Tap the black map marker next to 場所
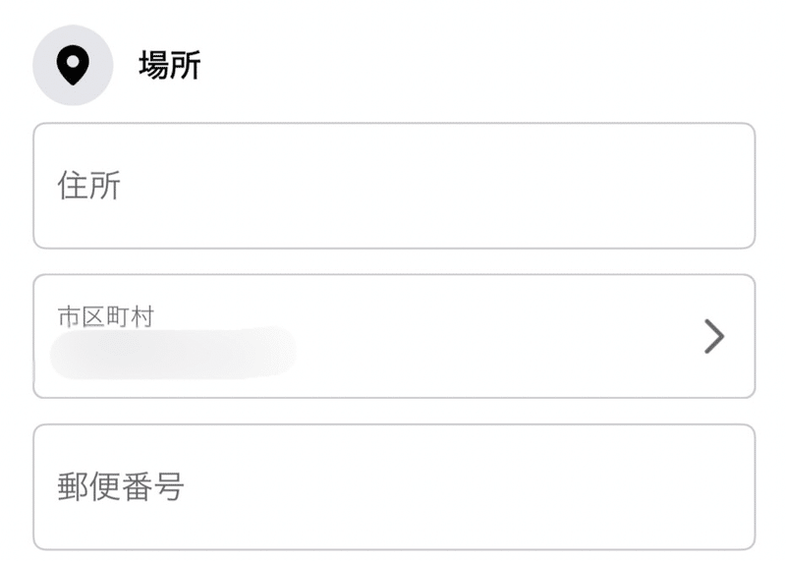The image size is (786, 561). [x=73, y=65]
